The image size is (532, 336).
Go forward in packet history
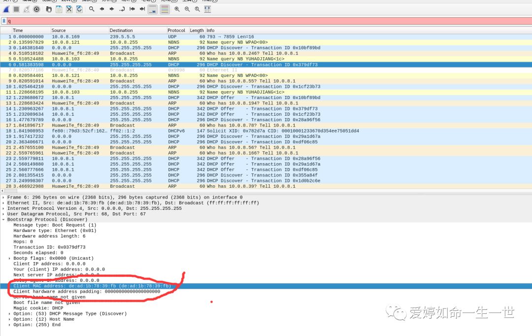(x=112, y=9)
